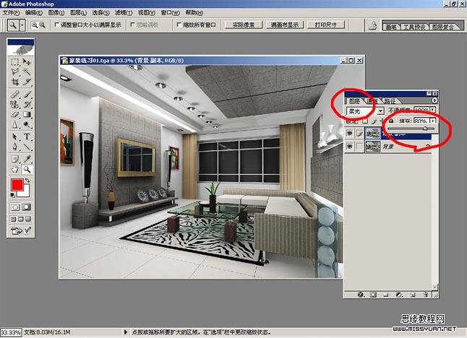This screenshot has width=467, height=338.
Task: Toggle resize windows to fit checkbox
Action: point(57,25)
